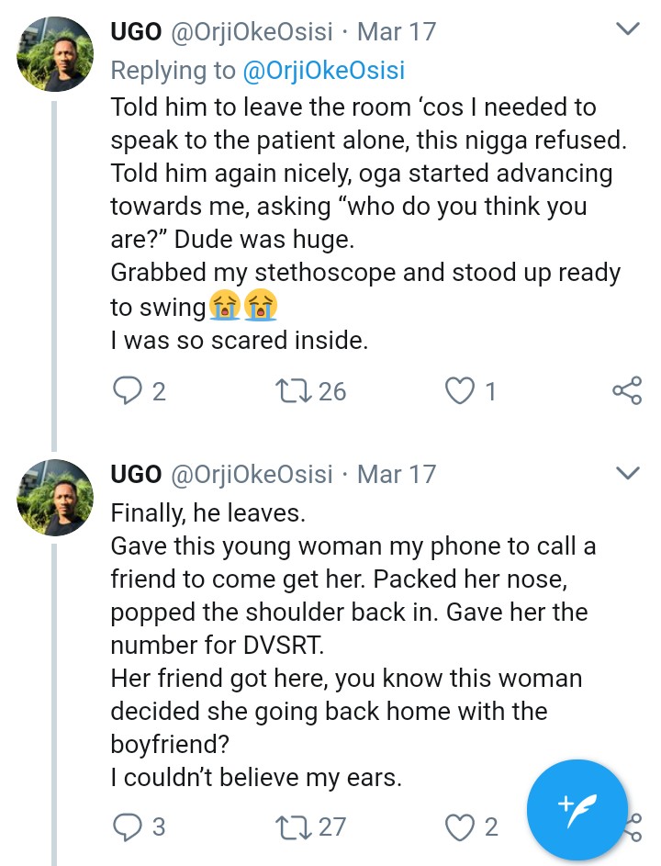This screenshot has width=661, height=866.
Task: Open the @OrjiOkeOsisi link after 'Replying to'
Action: point(322,70)
